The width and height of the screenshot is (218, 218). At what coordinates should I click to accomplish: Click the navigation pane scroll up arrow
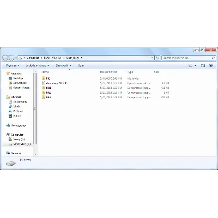(x=35, y=71)
